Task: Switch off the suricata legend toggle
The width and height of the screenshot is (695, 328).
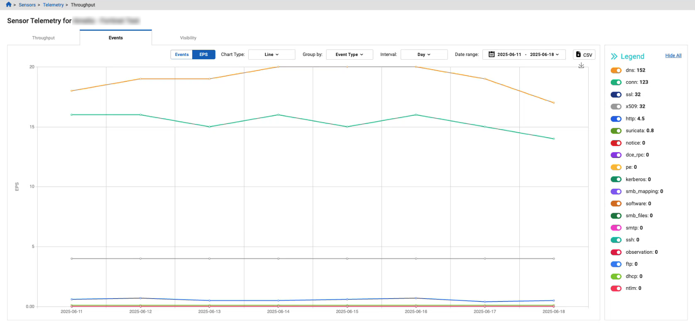Action: point(616,131)
